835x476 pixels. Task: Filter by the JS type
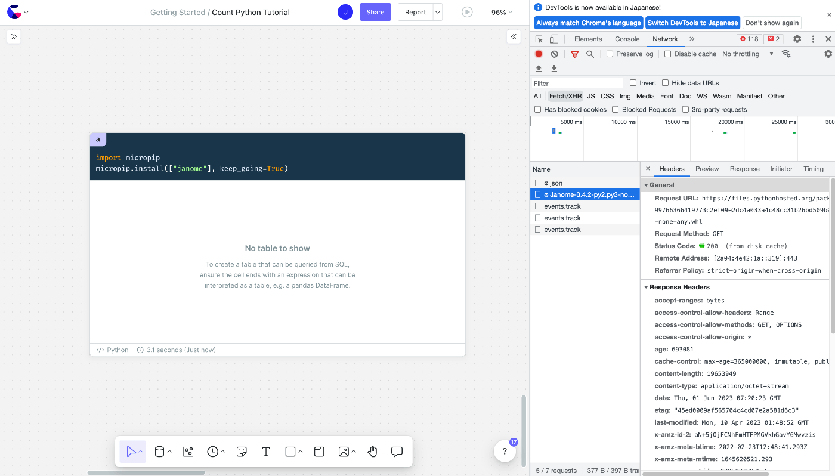click(590, 96)
